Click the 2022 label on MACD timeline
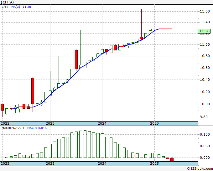The height and width of the screenshot is (171, 213). click(x=5, y=163)
